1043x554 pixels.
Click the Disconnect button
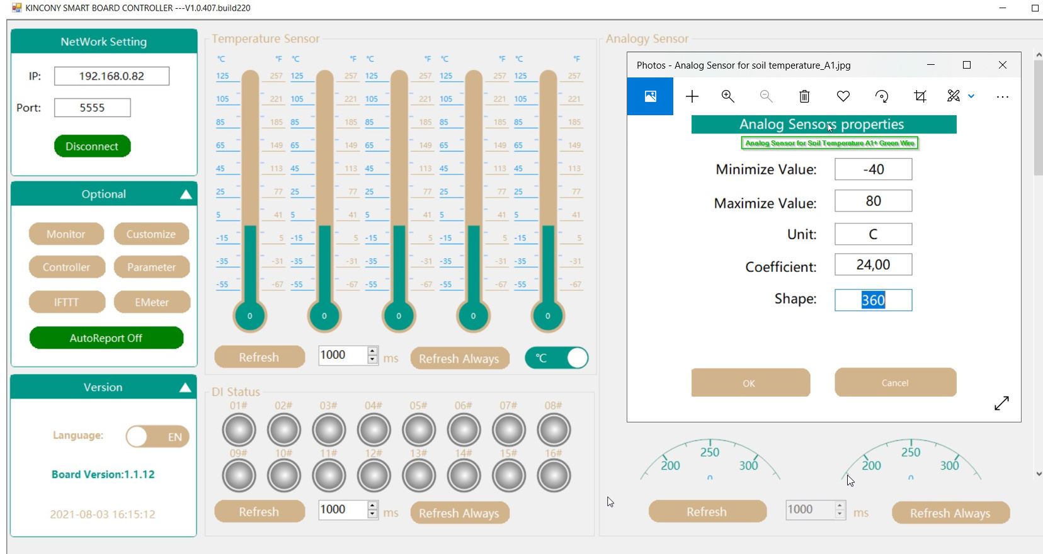92,146
